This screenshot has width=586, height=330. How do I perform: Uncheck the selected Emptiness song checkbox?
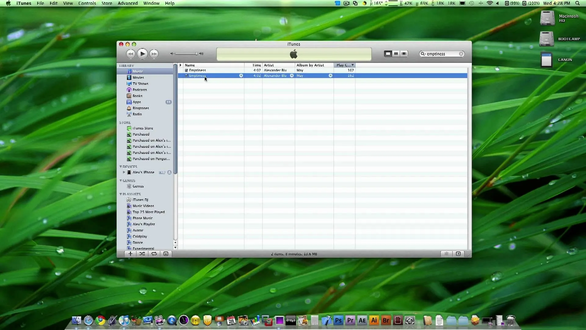pyautogui.click(x=186, y=75)
